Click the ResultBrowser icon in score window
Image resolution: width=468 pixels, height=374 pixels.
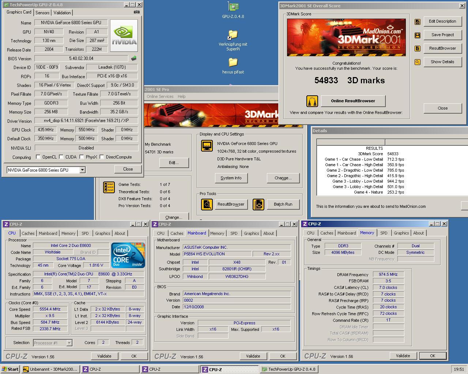tap(418, 49)
